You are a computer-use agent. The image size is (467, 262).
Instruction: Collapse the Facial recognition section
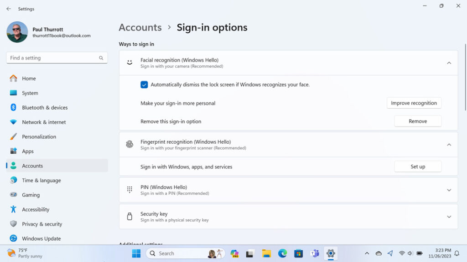click(449, 63)
